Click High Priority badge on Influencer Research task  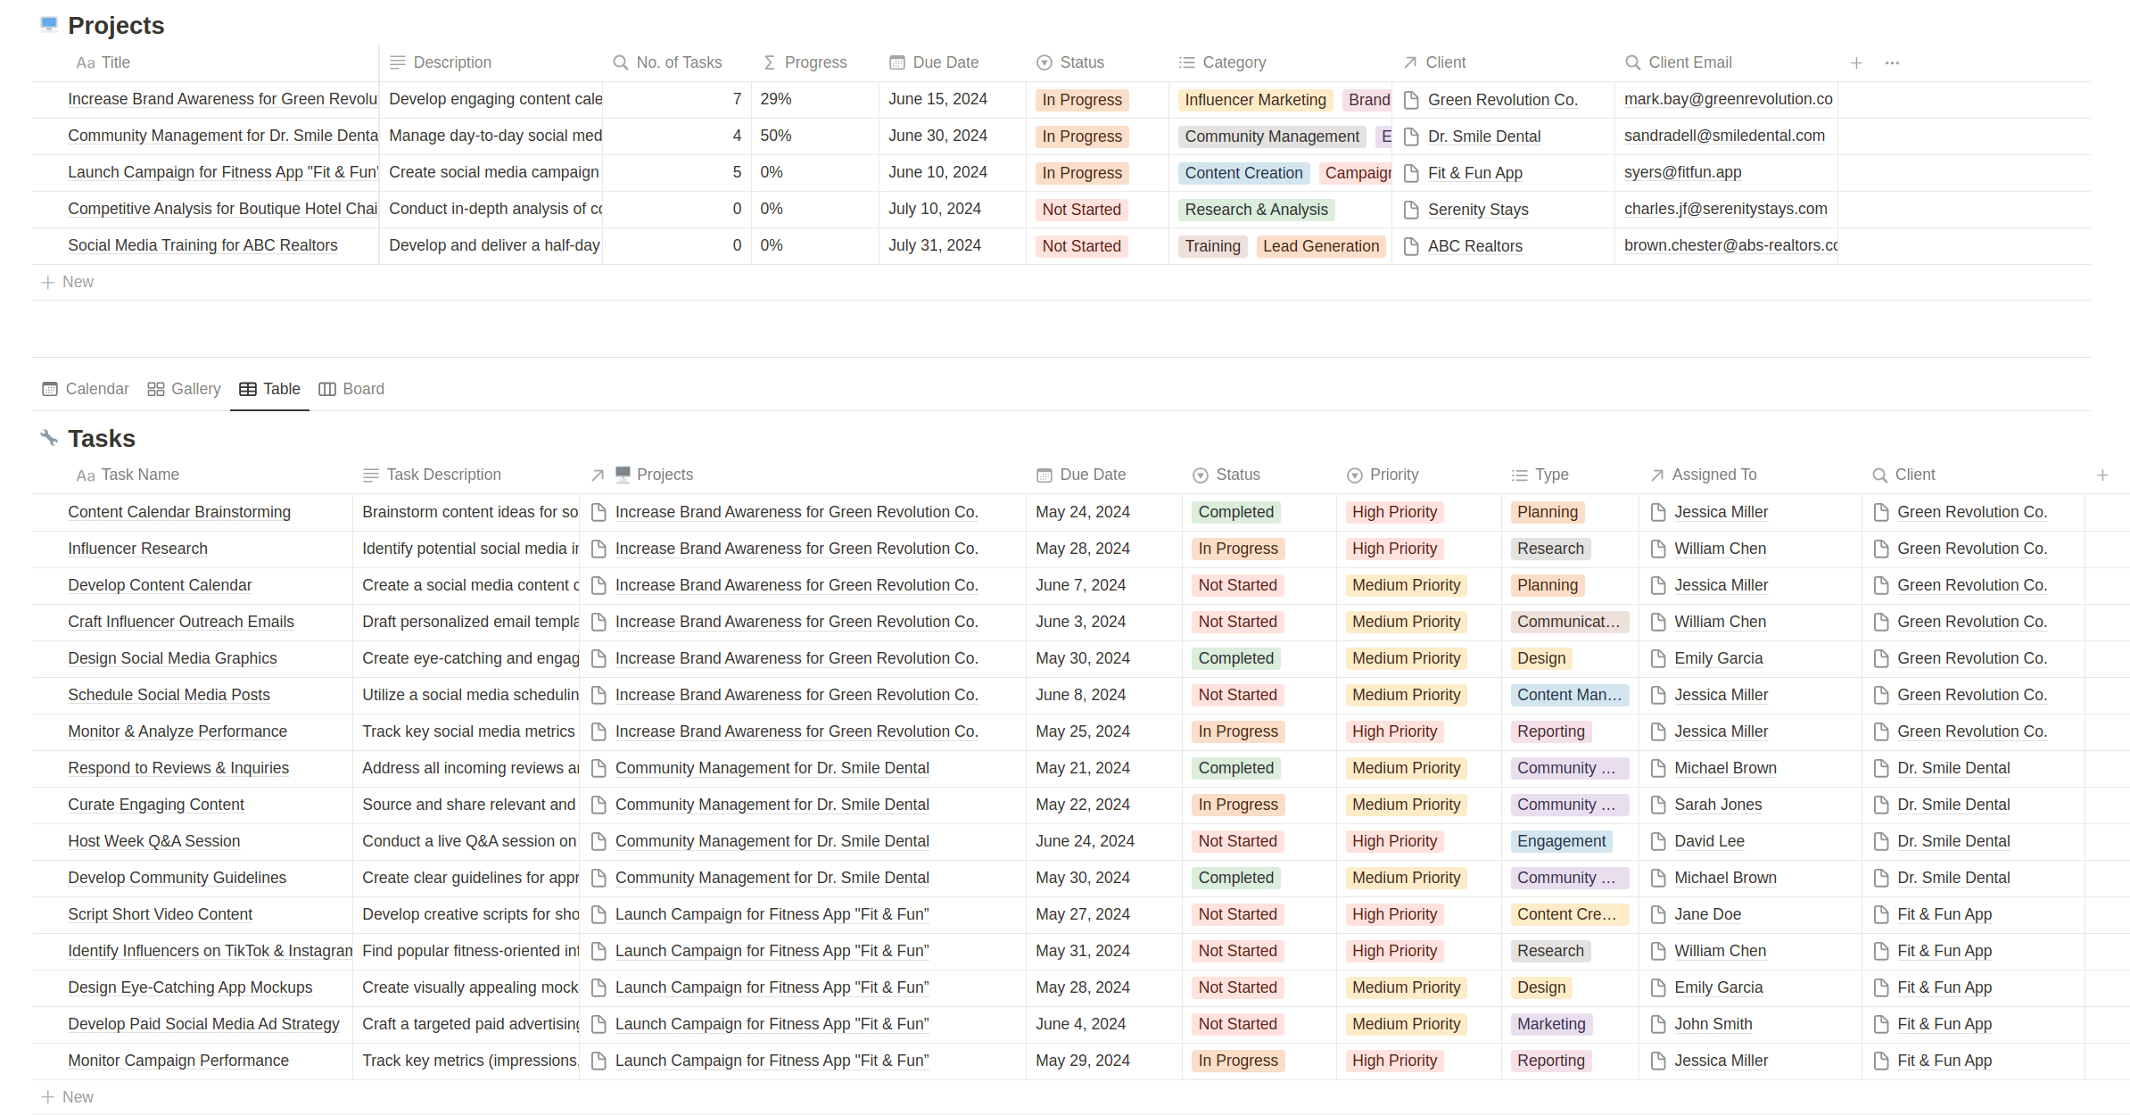1395,549
